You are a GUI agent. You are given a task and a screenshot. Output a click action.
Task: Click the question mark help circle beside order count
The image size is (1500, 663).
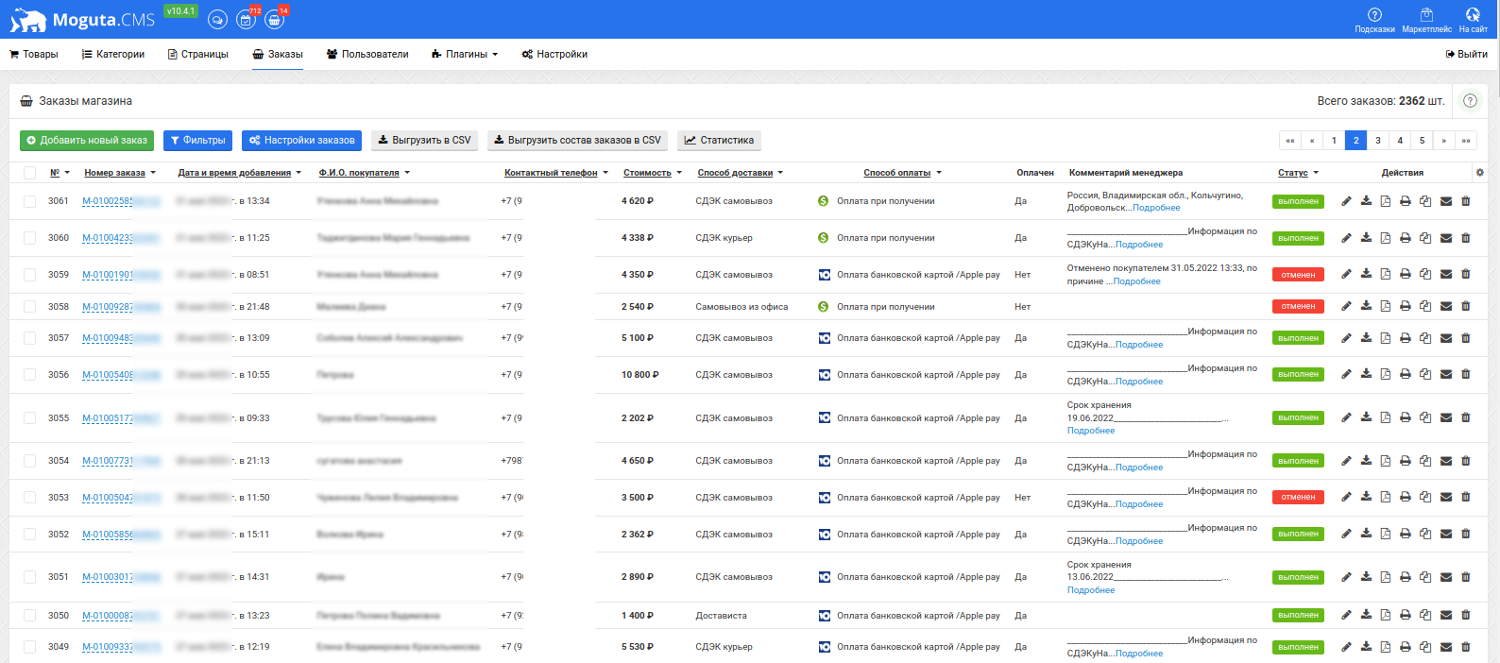click(1470, 101)
